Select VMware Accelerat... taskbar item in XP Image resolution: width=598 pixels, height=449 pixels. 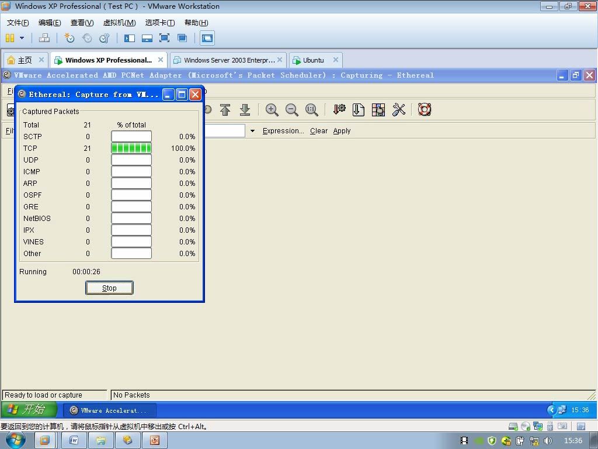pos(110,410)
